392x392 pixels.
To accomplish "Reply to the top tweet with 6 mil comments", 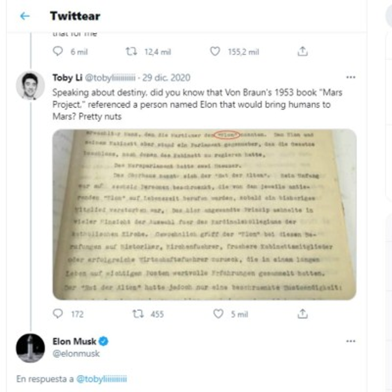I will coord(58,52).
